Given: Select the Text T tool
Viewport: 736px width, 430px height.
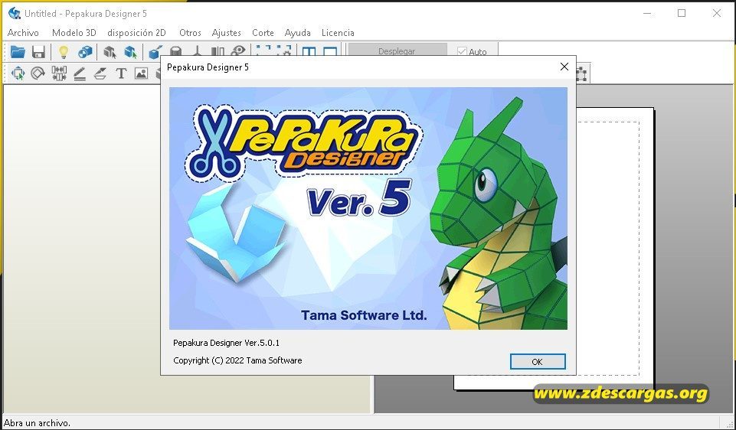Looking at the screenshot, I should click(121, 73).
